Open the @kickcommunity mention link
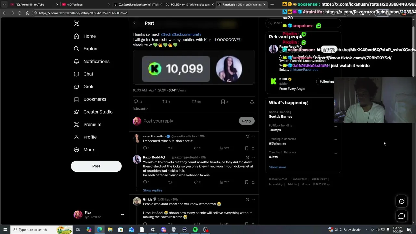The image size is (416, 234). (x=187, y=34)
